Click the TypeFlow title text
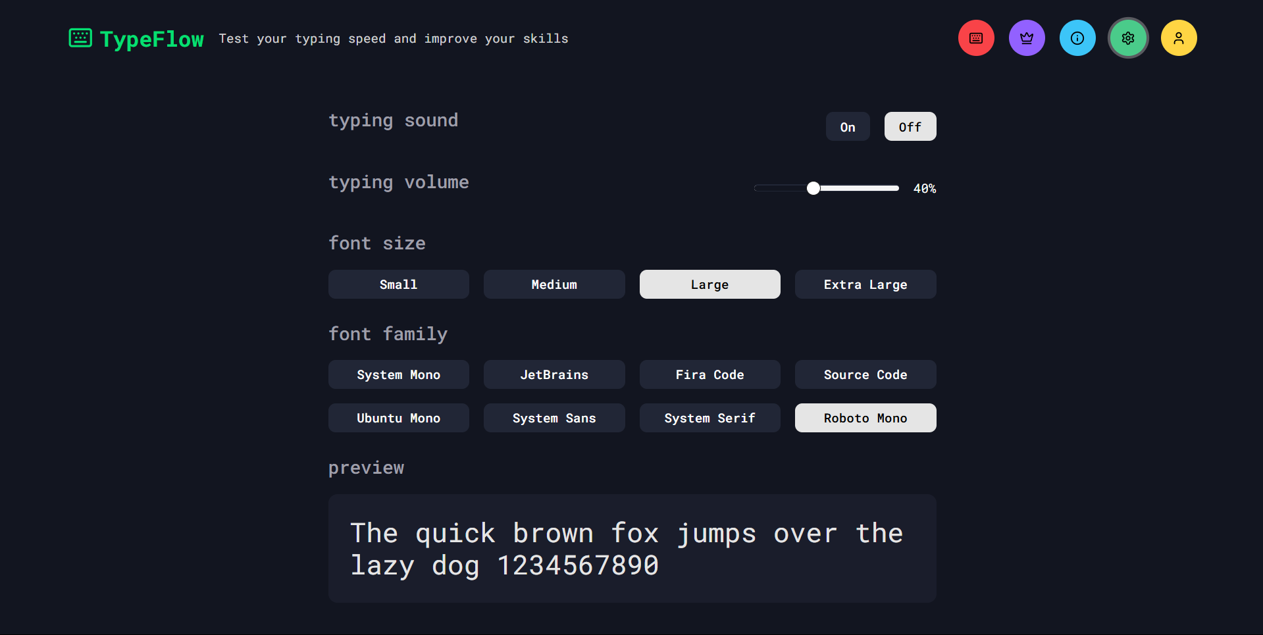Image resolution: width=1263 pixels, height=635 pixels. tap(152, 39)
